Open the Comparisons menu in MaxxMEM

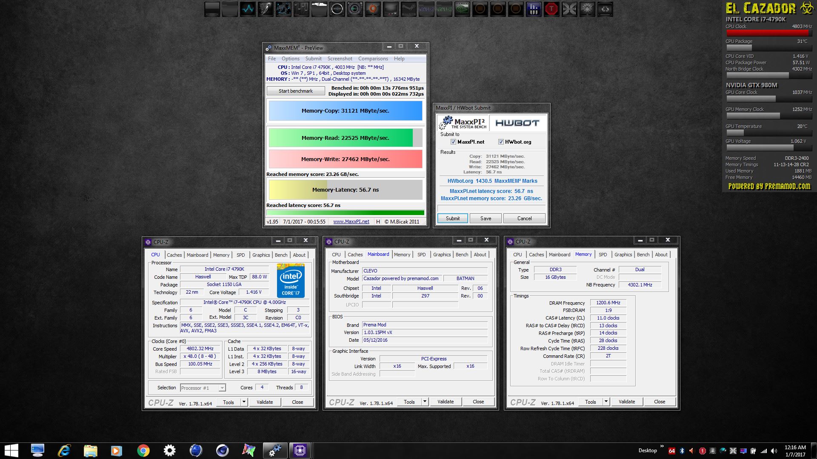point(373,59)
